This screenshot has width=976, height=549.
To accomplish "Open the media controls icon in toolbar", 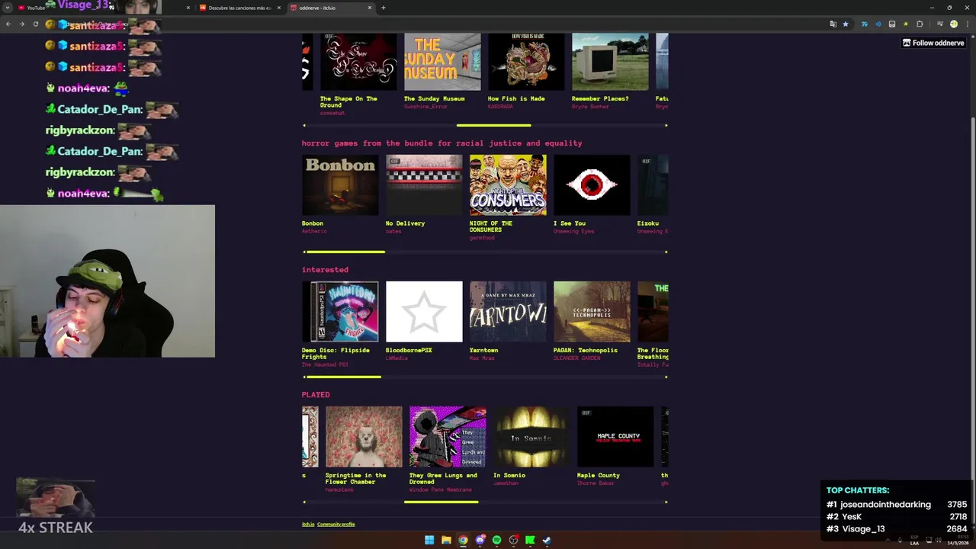I will point(939,24).
